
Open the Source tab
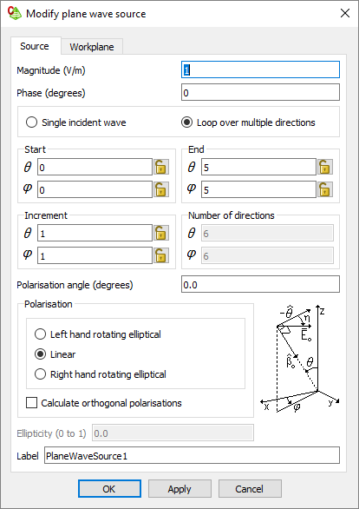coord(35,46)
